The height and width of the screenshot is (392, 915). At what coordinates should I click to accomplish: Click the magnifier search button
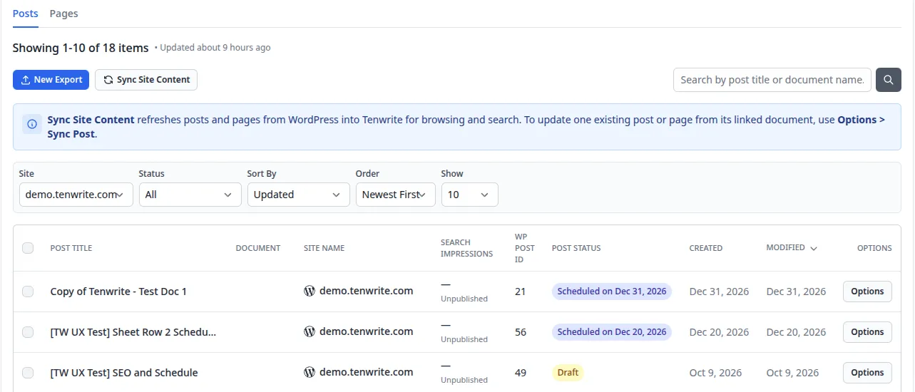(889, 80)
